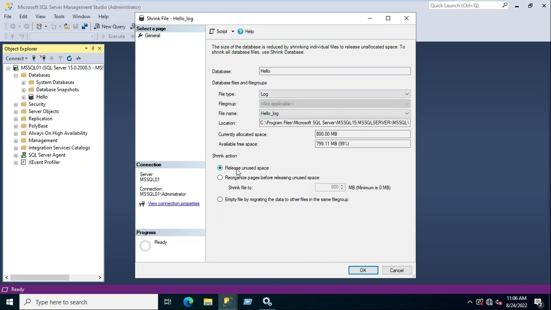This screenshot has width=551, height=310.
Task: Select PolyBase in Object Explorer
Action: [38, 126]
